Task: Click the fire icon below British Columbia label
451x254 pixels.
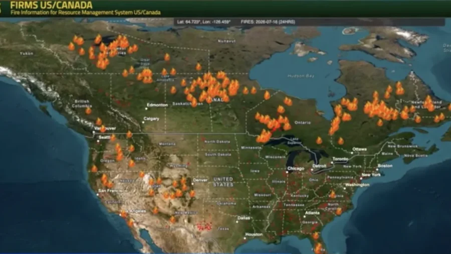Action: point(89,110)
